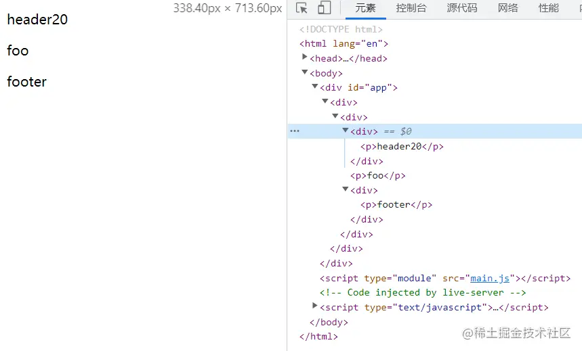Collapse the div containing footer paragraph
This screenshot has width=582, height=351.
(345, 189)
